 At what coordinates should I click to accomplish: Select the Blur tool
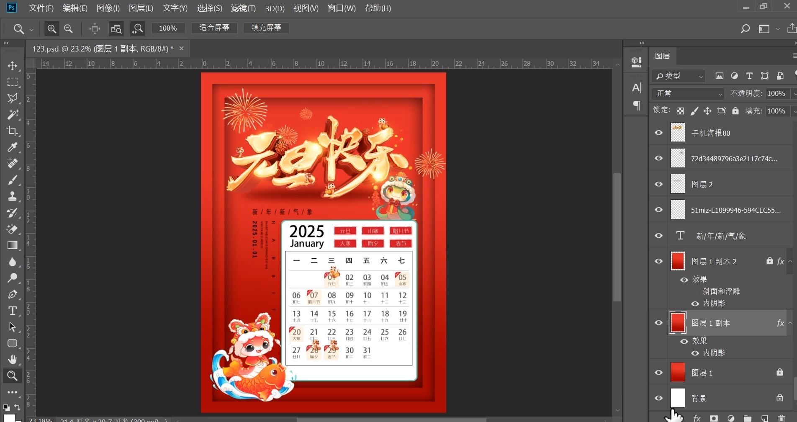tap(12, 262)
